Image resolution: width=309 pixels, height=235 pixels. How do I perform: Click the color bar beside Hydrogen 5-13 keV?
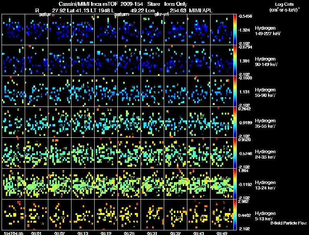(235, 215)
